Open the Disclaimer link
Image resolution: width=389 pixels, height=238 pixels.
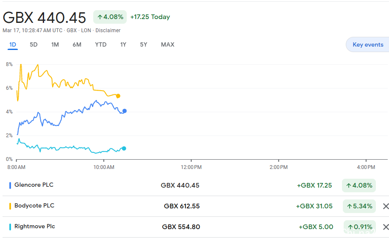(x=108, y=30)
